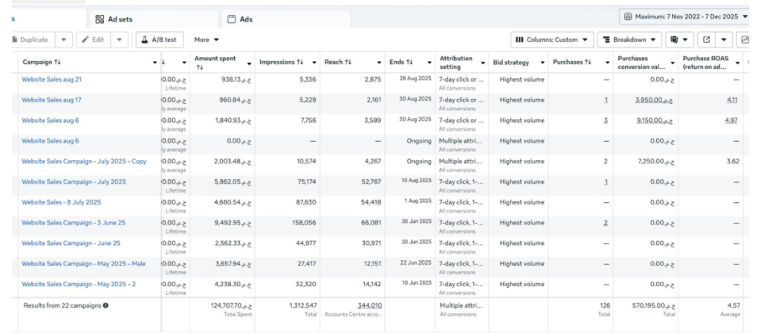Open the Columns: Custom dropdown
This screenshot has width=761, height=333.
pos(552,39)
